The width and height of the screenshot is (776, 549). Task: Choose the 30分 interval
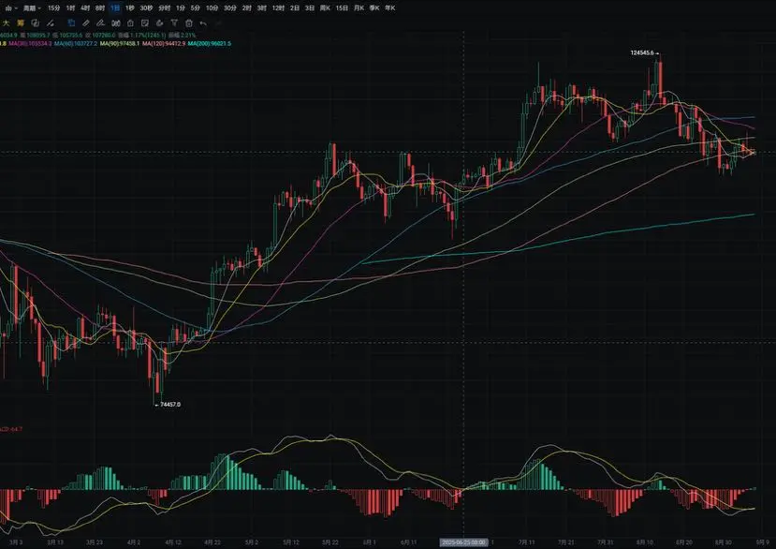229,7
